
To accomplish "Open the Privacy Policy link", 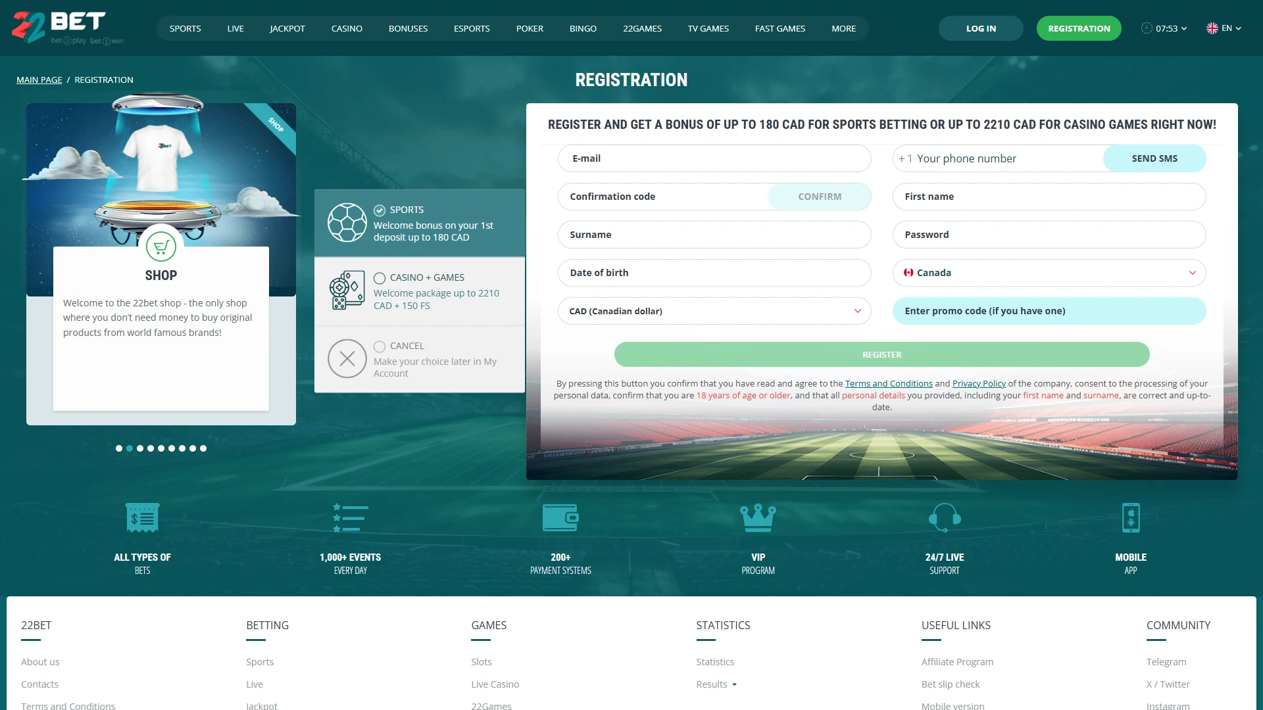I will pos(979,384).
